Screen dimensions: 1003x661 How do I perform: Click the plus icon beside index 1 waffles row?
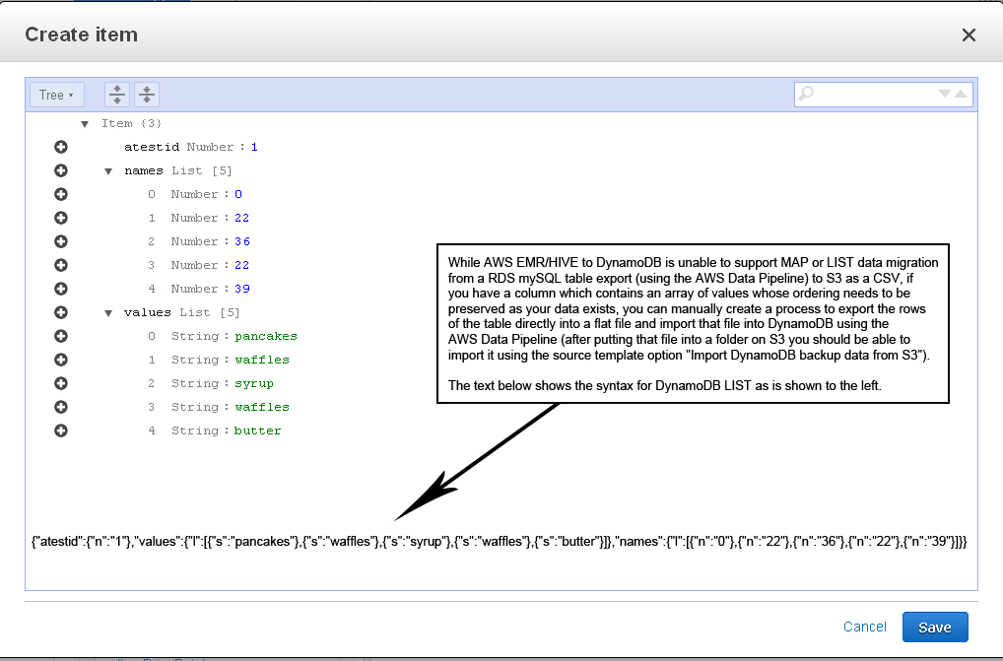[61, 360]
